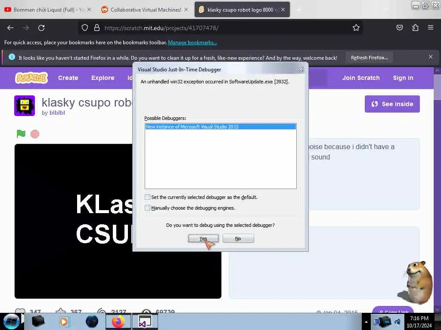Image resolution: width=441 pixels, height=330 pixels.
Task: Click the dark globe taskbar icon
Action: point(92,321)
